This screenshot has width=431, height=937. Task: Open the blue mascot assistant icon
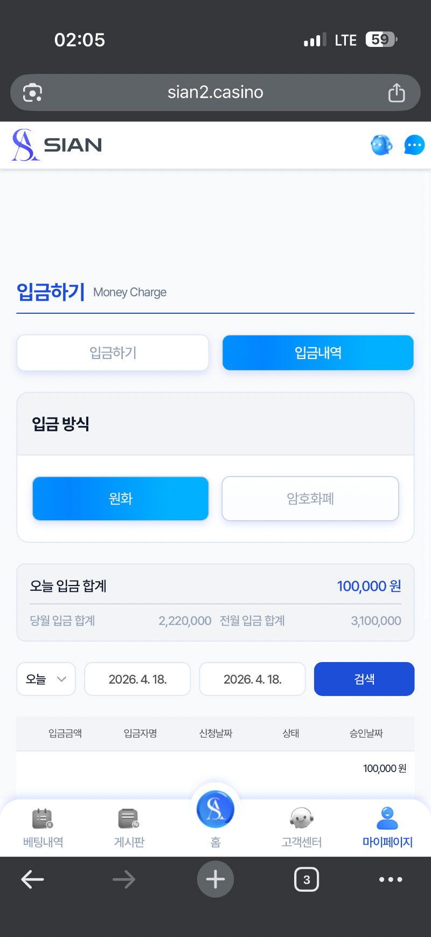[x=381, y=145]
